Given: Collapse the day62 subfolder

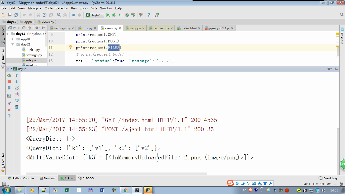Looking at the screenshot, I should click(13, 44).
